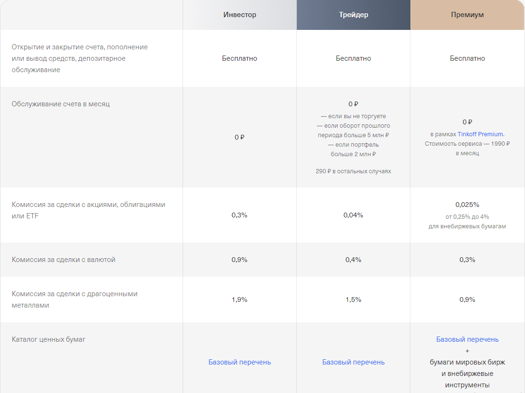Select the Трейдер tariff column header
525x393 pixels.
(353, 15)
